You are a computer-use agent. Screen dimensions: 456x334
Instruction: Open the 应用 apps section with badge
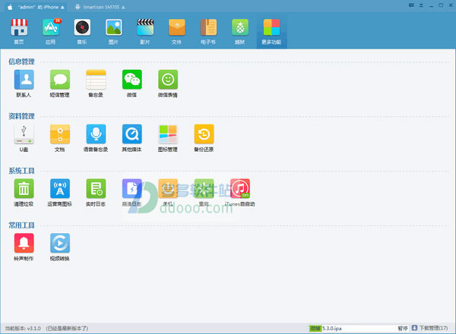click(x=51, y=31)
